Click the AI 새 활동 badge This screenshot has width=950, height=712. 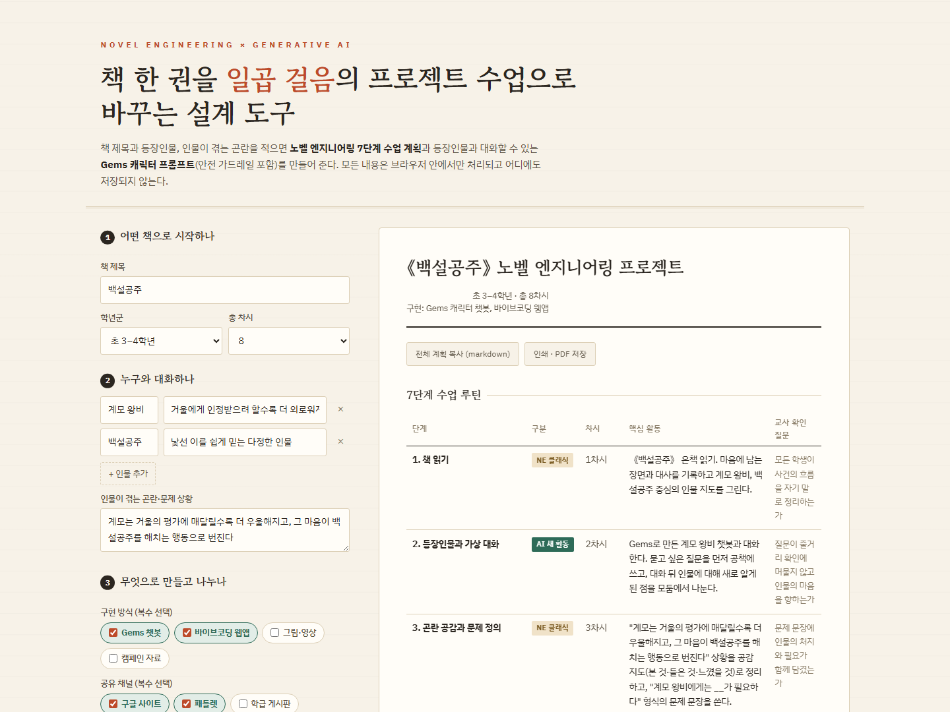click(x=553, y=545)
